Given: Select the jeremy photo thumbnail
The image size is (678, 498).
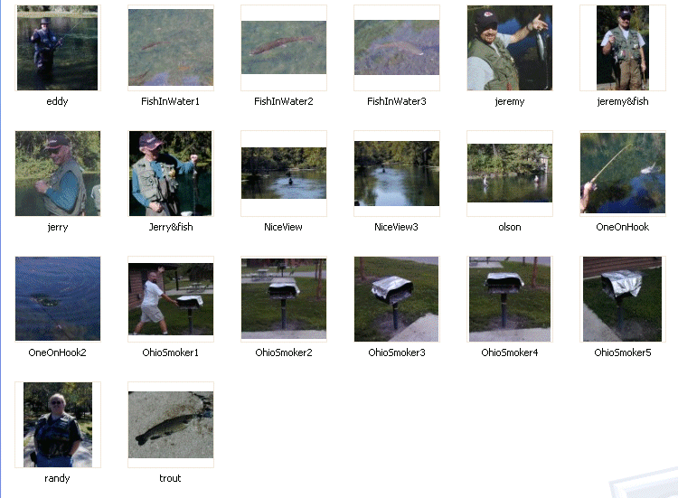Looking at the screenshot, I should coord(510,48).
